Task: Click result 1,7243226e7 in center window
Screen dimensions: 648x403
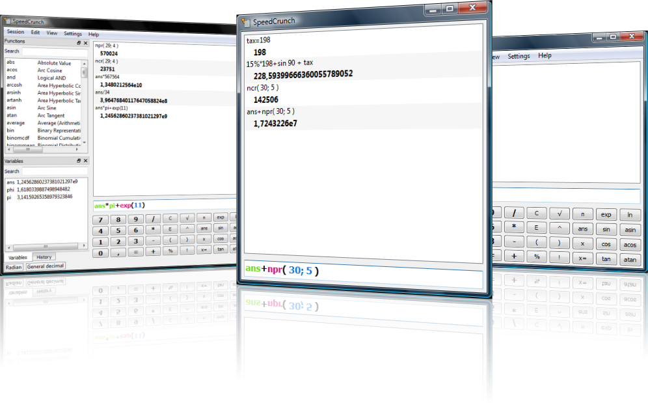Action: click(275, 123)
